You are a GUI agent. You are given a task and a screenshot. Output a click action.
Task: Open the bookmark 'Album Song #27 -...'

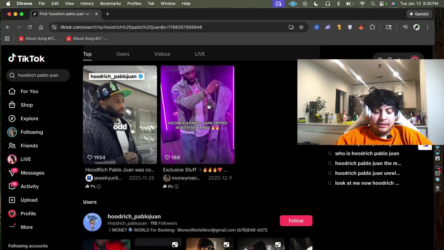coord(87,39)
